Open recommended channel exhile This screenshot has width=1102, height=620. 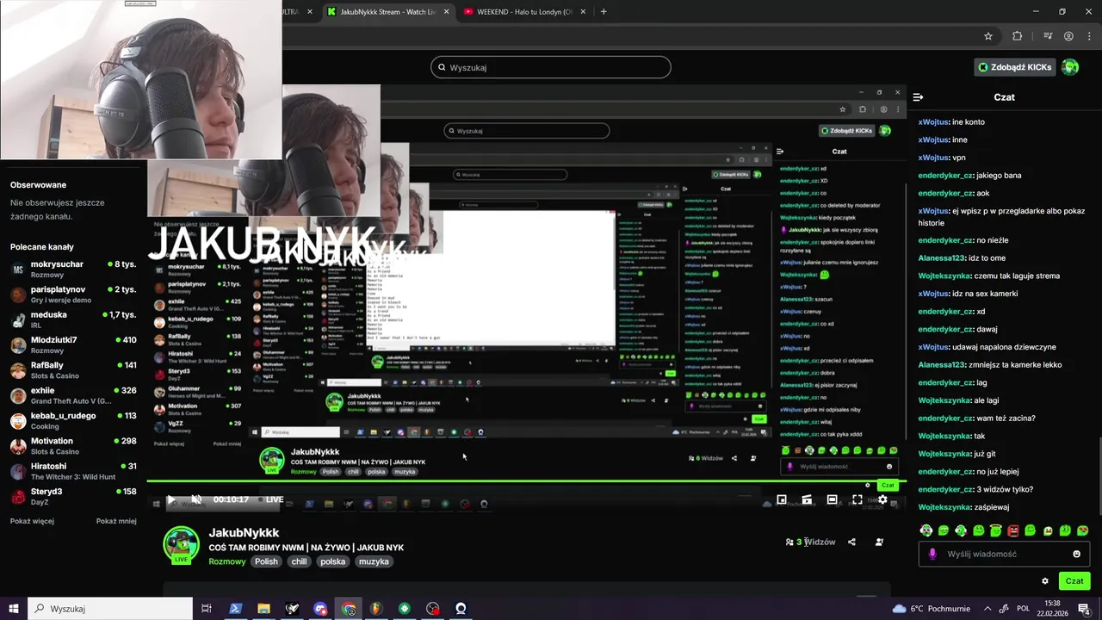73,395
